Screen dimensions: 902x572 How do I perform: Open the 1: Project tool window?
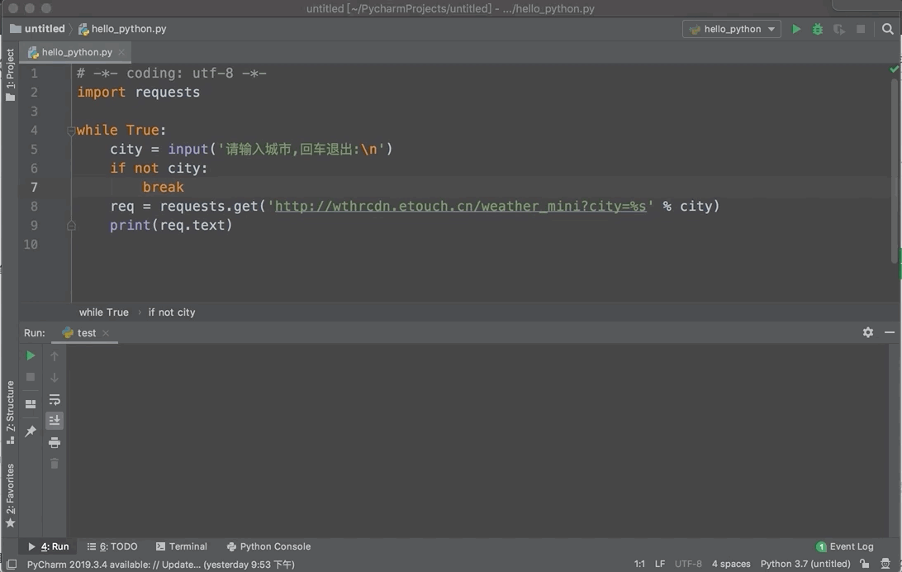(x=10, y=75)
